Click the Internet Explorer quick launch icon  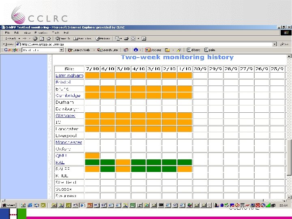(30, 205)
